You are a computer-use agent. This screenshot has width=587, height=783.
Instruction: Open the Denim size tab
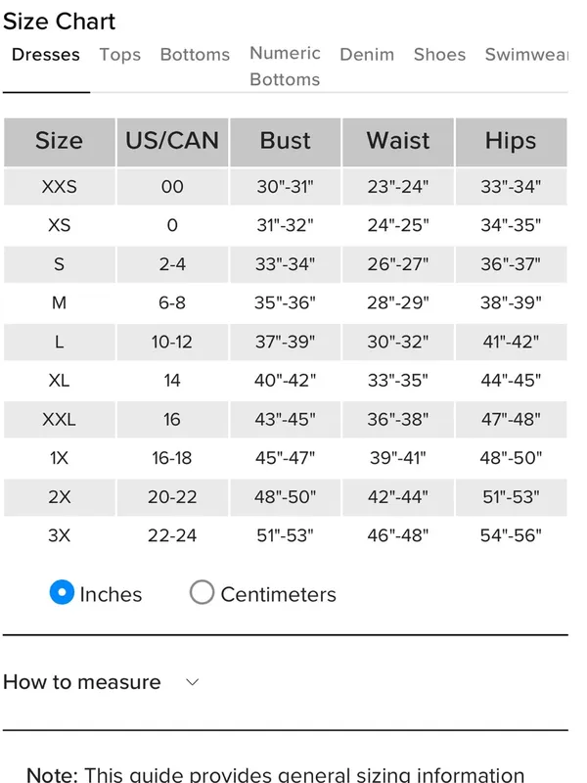click(367, 55)
